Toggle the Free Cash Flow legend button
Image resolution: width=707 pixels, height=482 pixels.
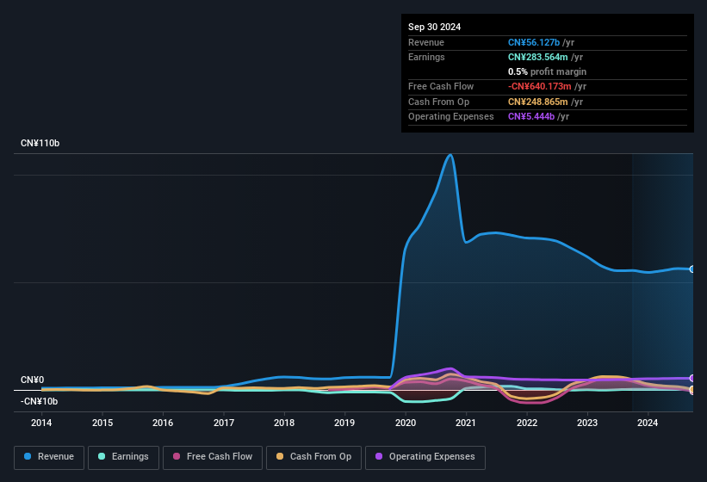pyautogui.click(x=213, y=457)
